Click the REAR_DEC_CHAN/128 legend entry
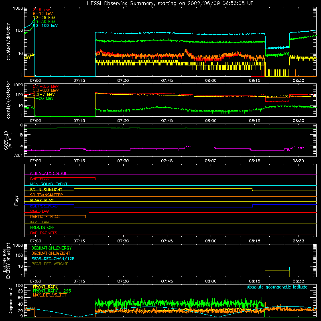The image size is (321, 321). coord(53,258)
